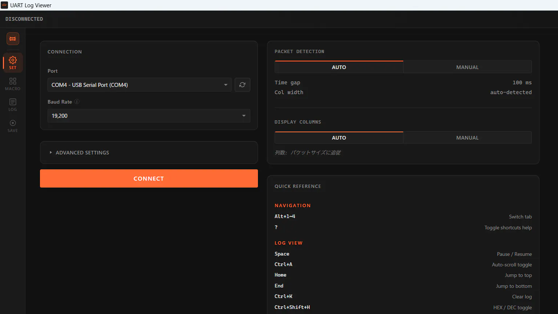Click the question mark shortcut key
The width and height of the screenshot is (558, 314).
(276, 227)
